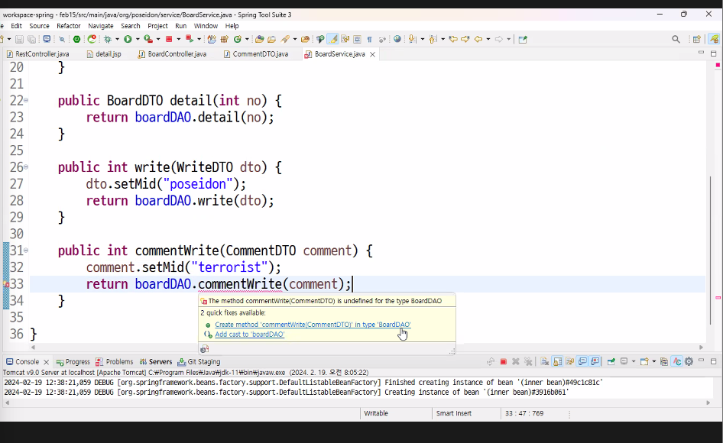The image size is (723, 443).
Task: Click the pink error mark in the overview ruler
Action: tap(718, 298)
